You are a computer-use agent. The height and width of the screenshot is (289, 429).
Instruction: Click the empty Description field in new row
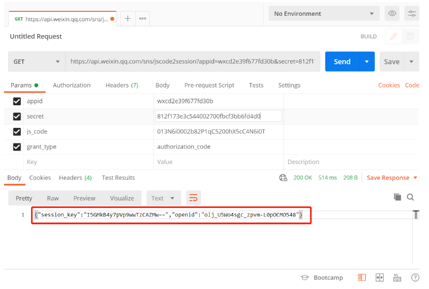351,162
